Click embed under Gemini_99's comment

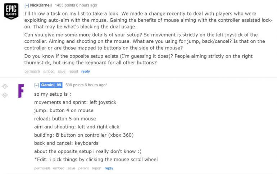59,168
